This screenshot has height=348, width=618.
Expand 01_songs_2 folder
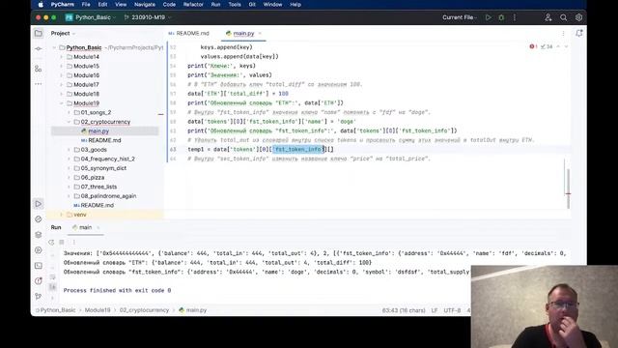(x=69, y=113)
